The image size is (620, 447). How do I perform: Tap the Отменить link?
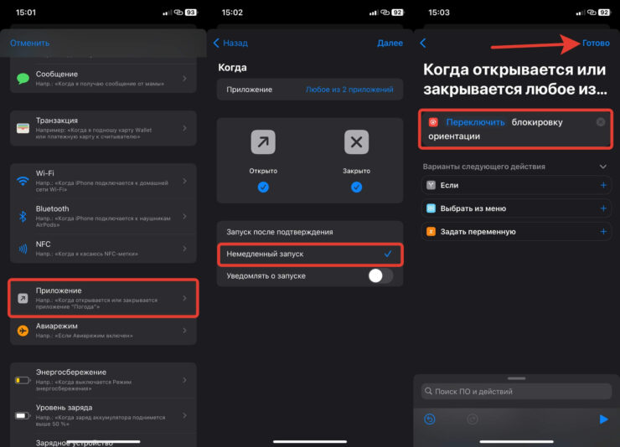pos(29,43)
